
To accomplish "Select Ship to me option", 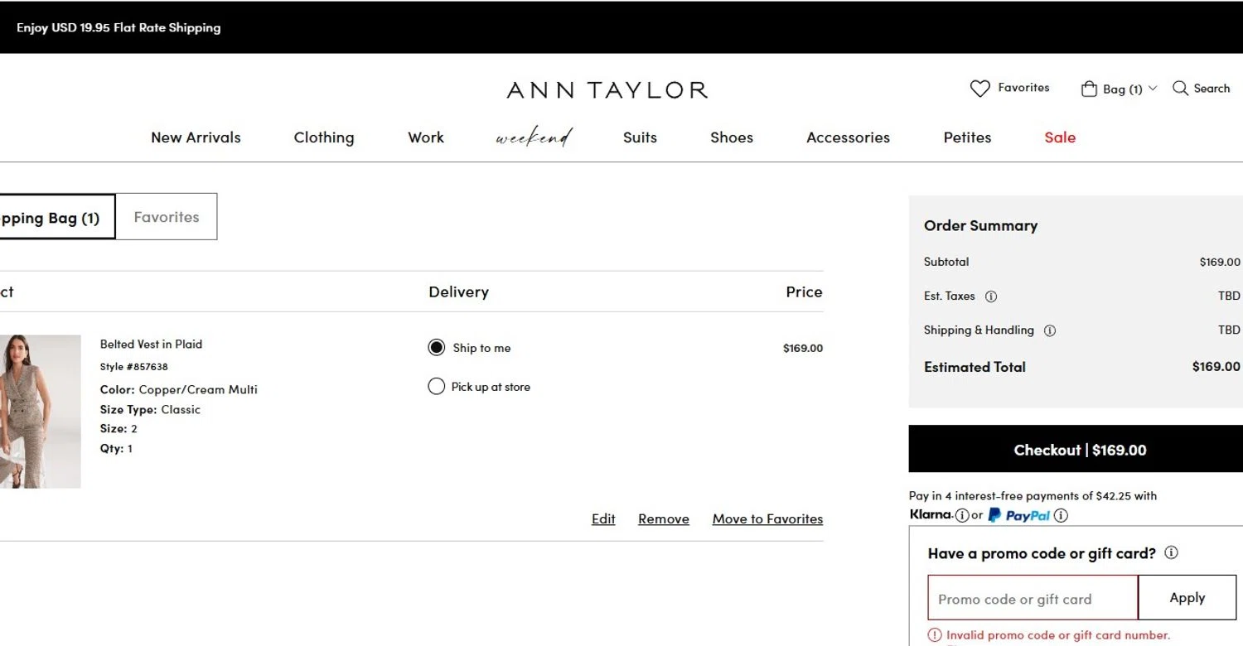I will [x=437, y=348].
